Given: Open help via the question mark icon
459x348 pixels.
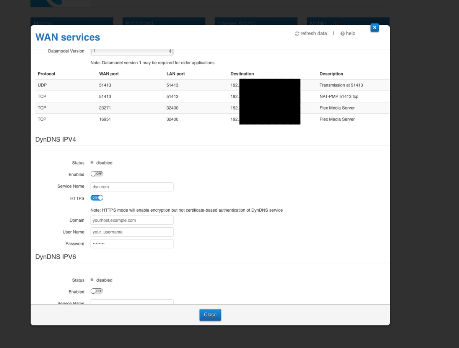Looking at the screenshot, I should [x=343, y=34].
